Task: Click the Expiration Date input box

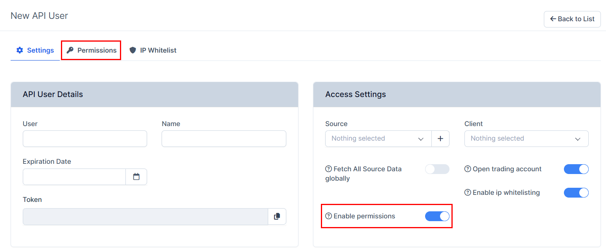Action: click(74, 177)
